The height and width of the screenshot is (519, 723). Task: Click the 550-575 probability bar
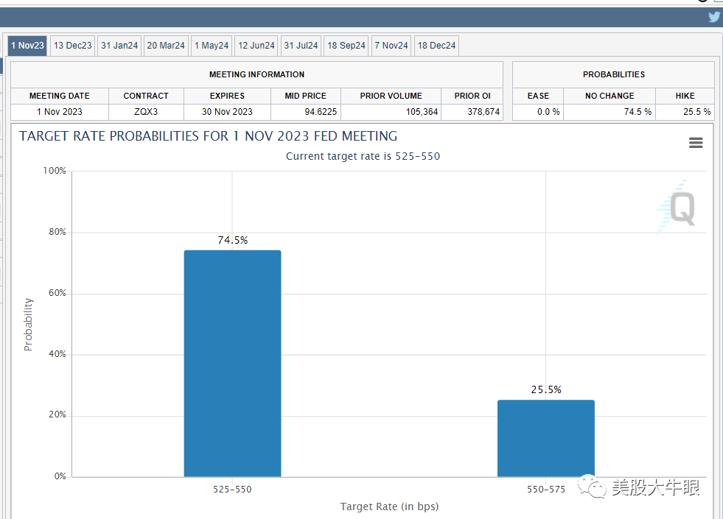coord(546,438)
